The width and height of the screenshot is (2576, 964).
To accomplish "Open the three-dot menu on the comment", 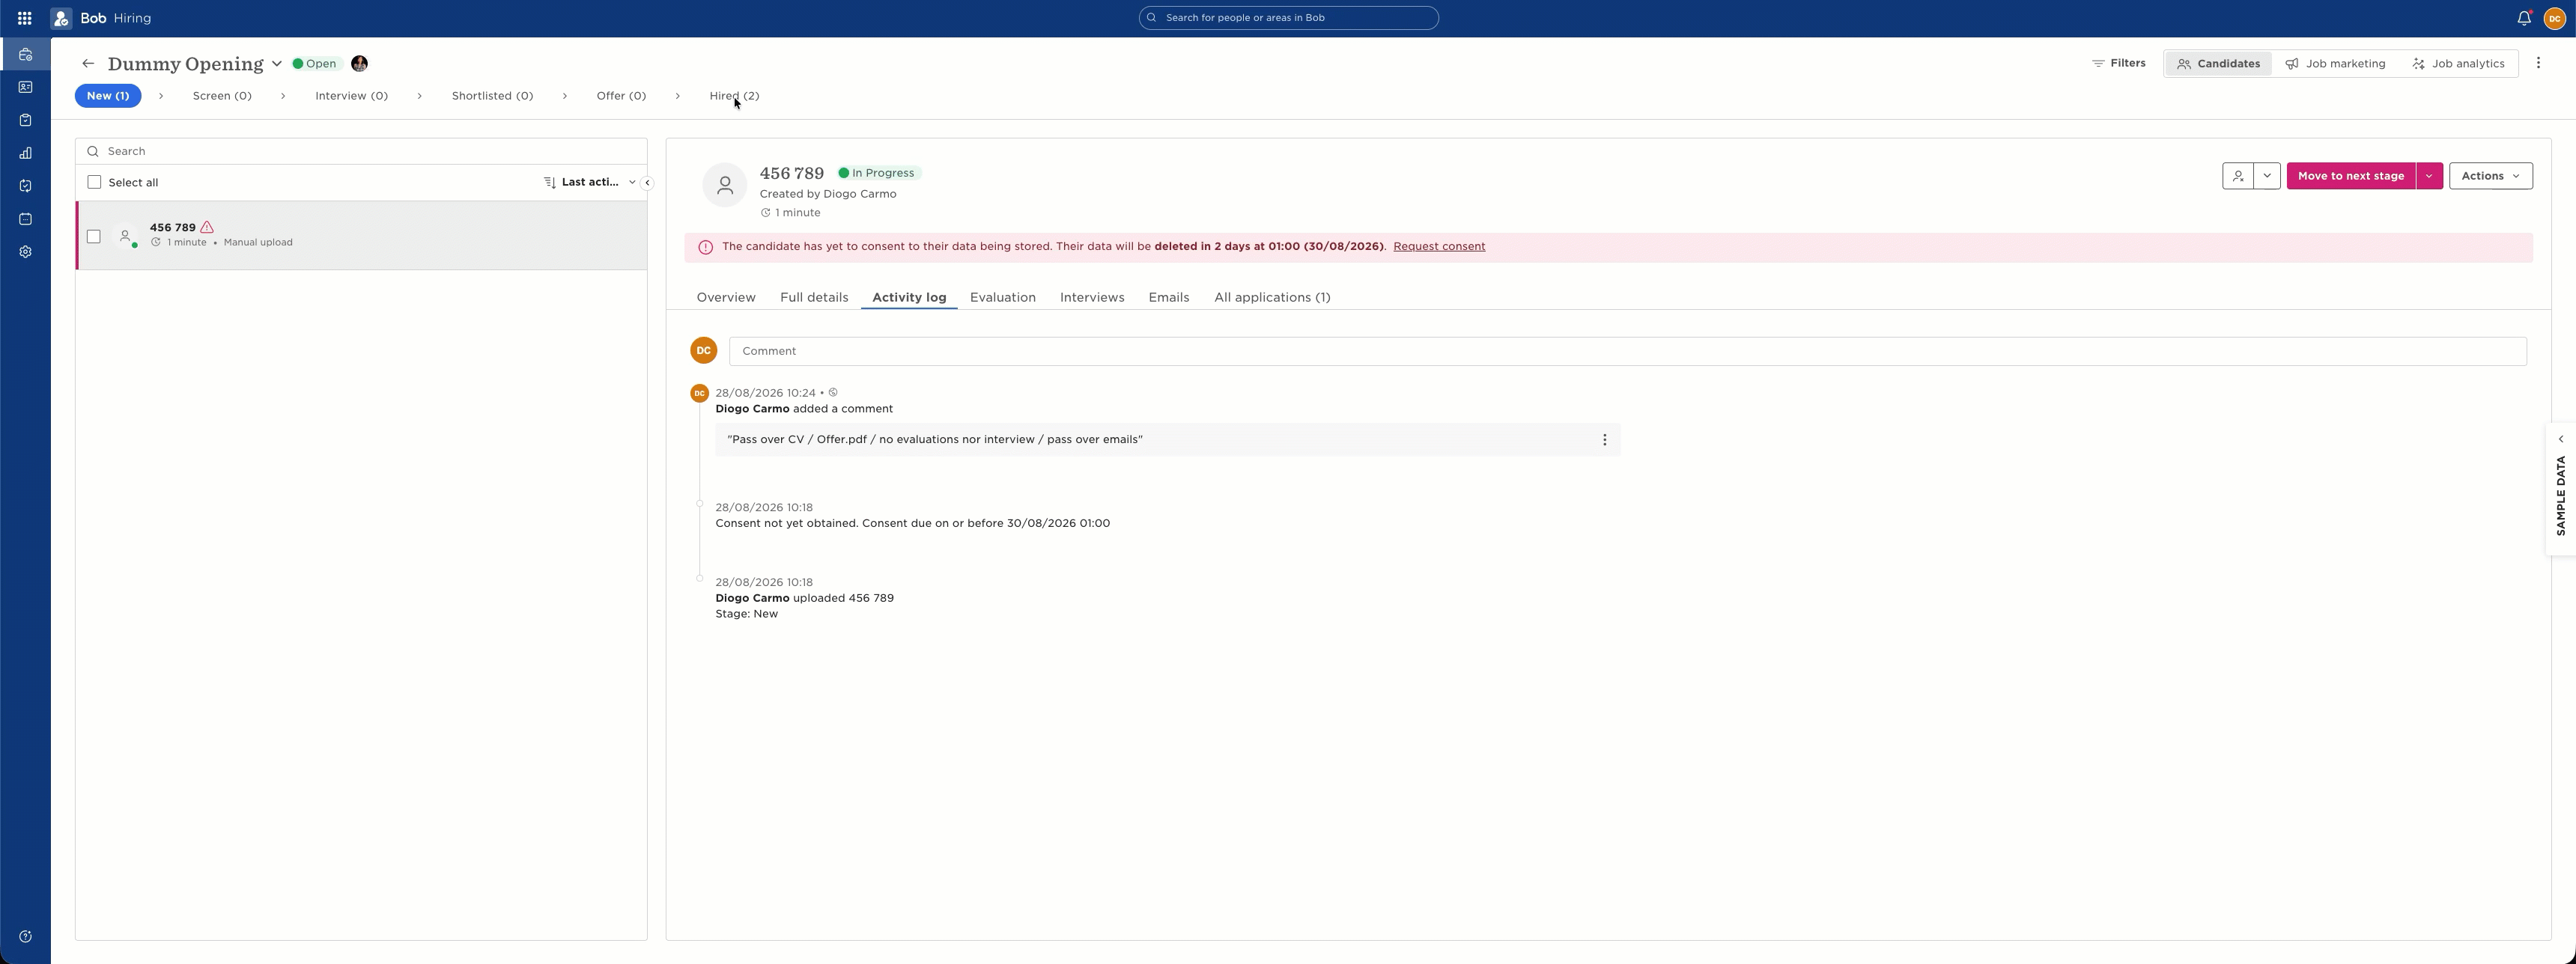I will point(1604,439).
